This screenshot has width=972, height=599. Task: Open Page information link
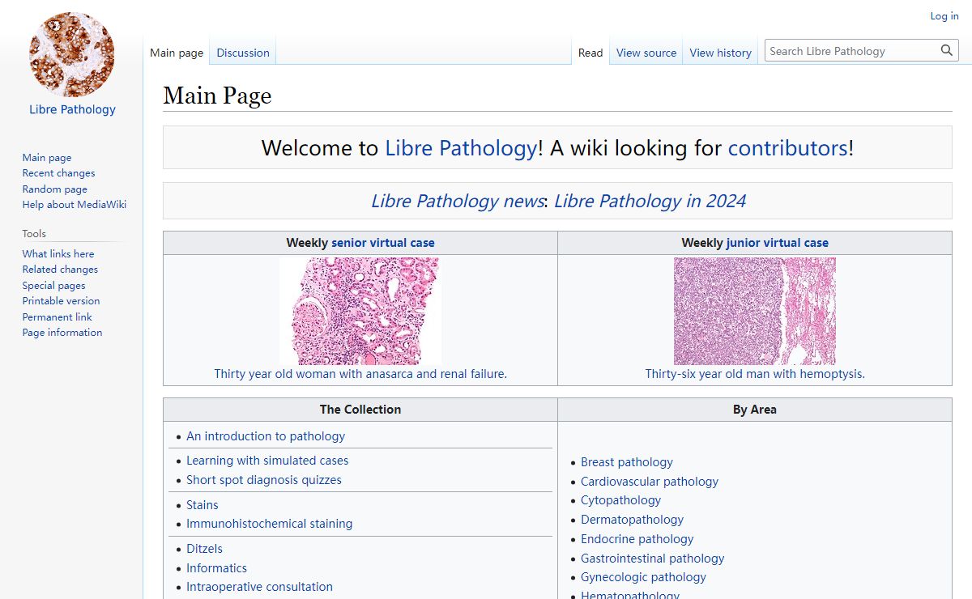62,332
